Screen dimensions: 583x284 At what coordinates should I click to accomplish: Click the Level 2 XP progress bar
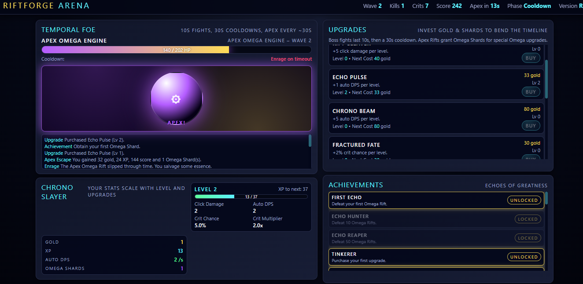click(x=251, y=197)
